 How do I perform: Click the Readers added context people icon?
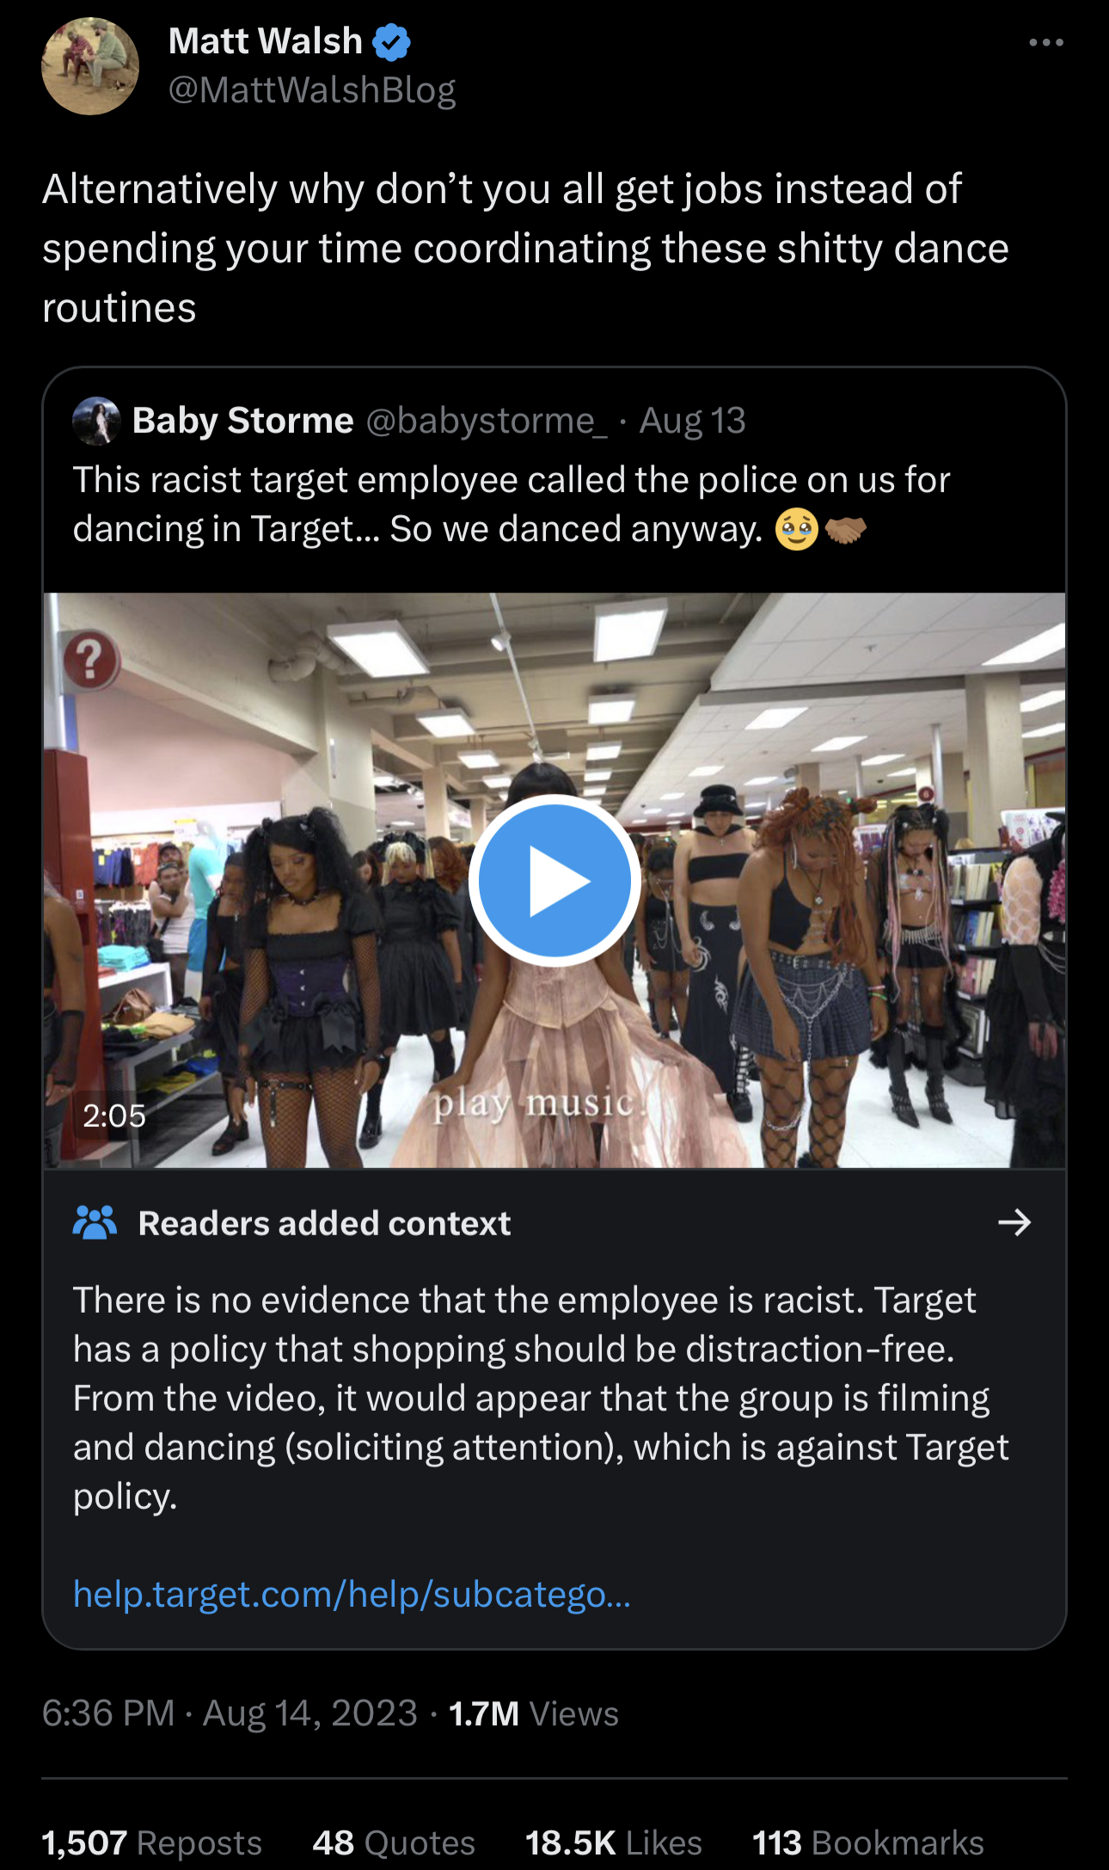pyautogui.click(x=95, y=1222)
